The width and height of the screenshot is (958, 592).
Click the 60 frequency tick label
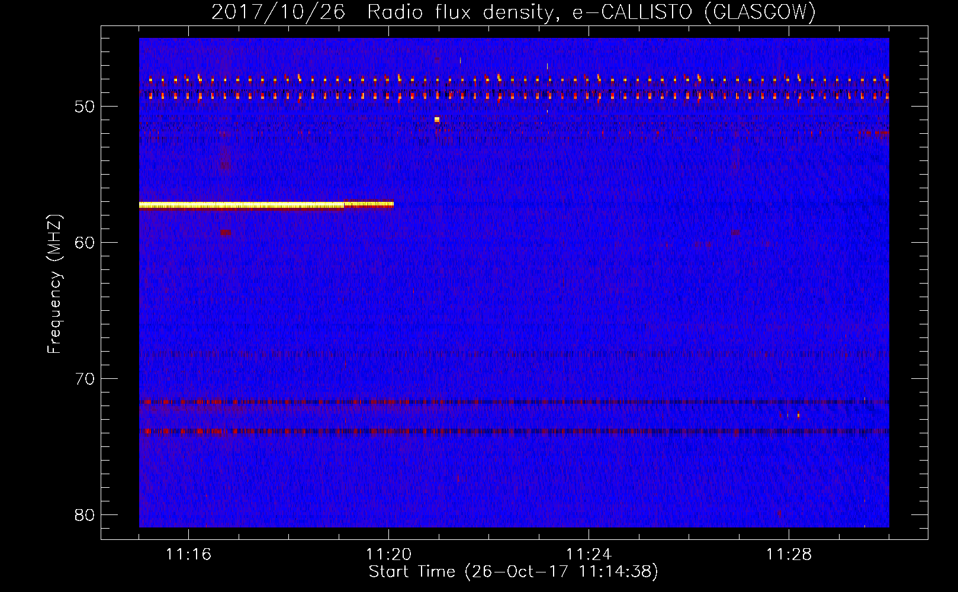click(x=85, y=242)
